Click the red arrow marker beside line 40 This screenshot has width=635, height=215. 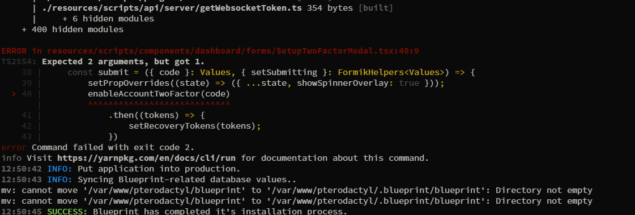(x=15, y=94)
